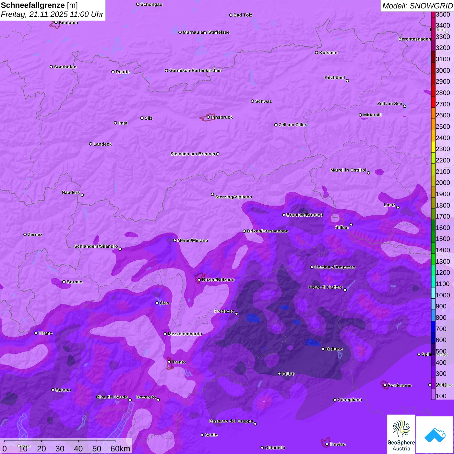
Task: Click the 'Schongau' label
Action: click(151, 4)
